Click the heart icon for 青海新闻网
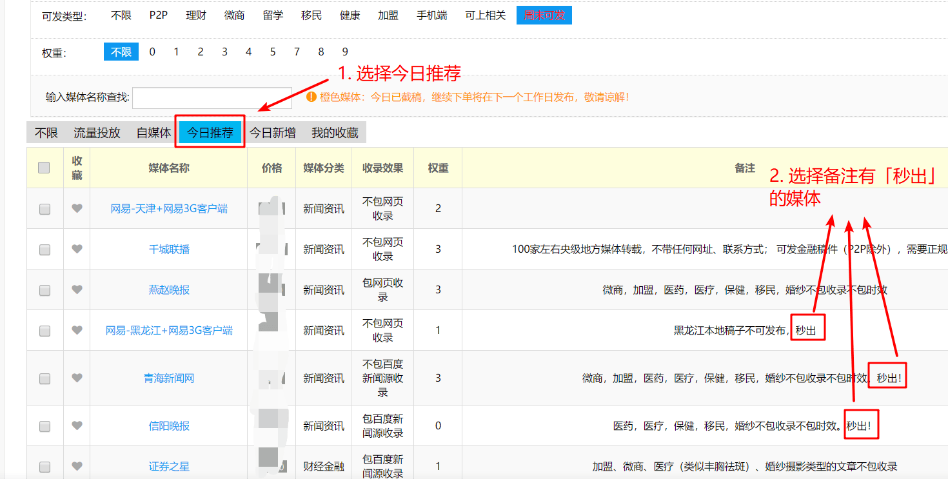This screenshot has height=479, width=948. [x=77, y=378]
